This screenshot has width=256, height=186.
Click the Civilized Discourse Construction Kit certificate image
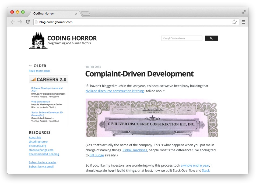coord(152,118)
